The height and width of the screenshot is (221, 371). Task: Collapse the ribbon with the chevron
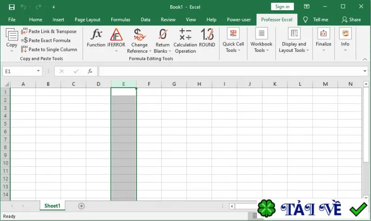click(x=365, y=59)
